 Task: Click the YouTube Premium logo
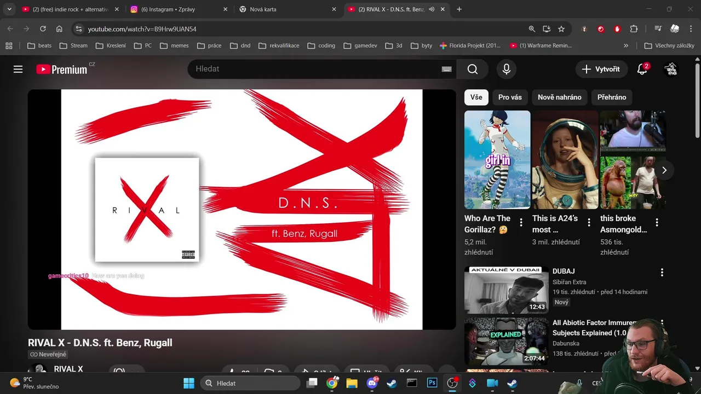point(61,69)
